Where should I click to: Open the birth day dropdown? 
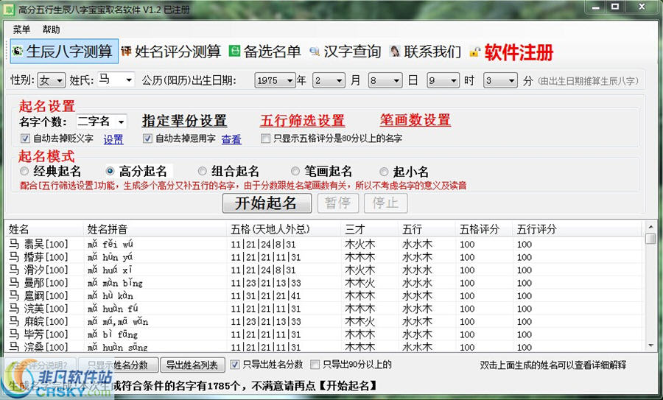(x=396, y=80)
